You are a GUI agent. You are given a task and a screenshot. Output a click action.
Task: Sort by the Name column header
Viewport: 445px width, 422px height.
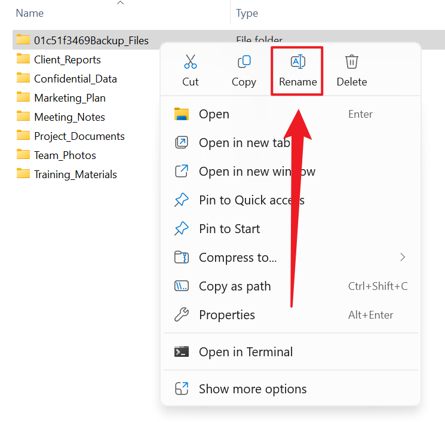click(x=30, y=13)
